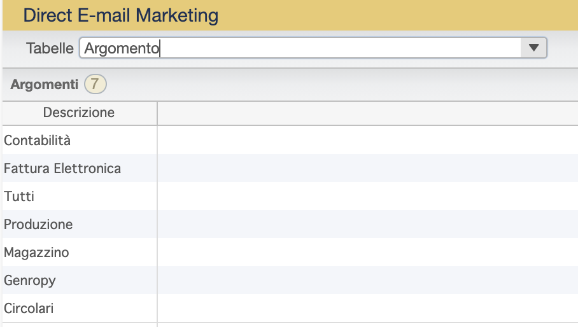The height and width of the screenshot is (327, 578).
Task: Select the Genropy row
Action: pos(290,280)
